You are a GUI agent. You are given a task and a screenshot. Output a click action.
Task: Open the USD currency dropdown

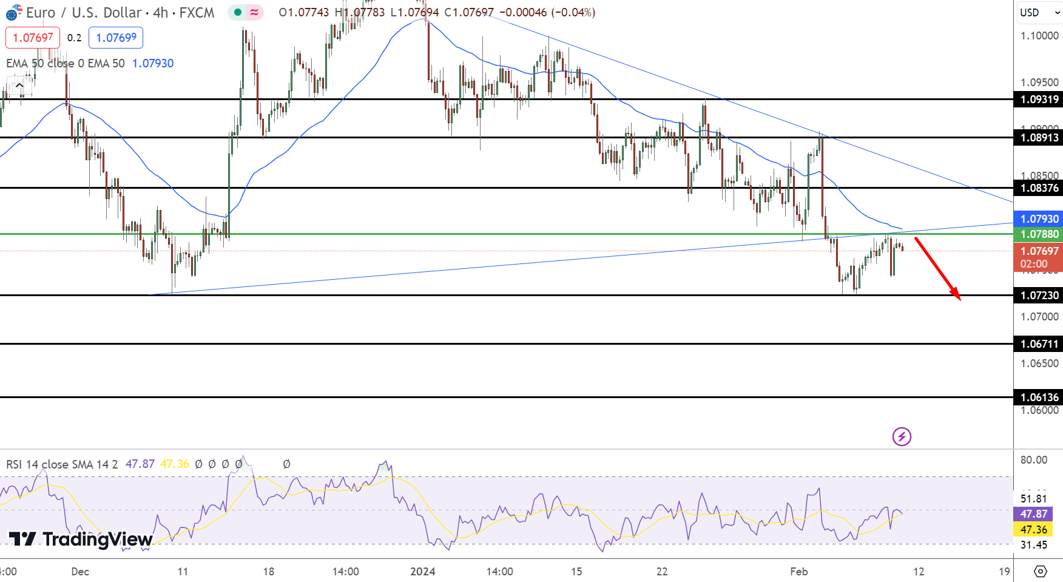tap(1039, 12)
